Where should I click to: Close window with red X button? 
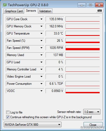click(x=99, y=5)
